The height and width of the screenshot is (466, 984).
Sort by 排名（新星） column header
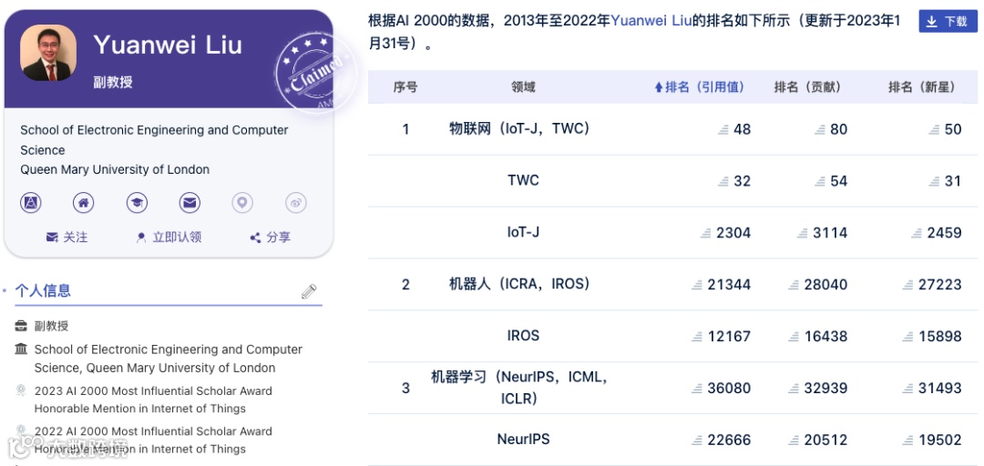922,87
